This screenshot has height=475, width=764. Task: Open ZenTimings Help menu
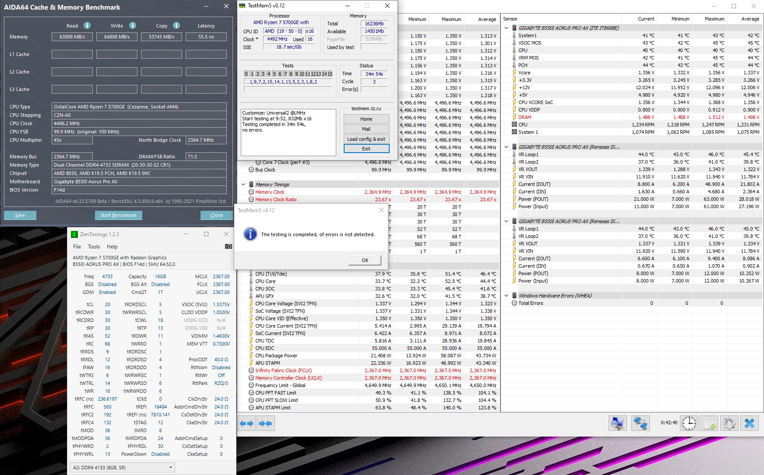[x=112, y=247]
